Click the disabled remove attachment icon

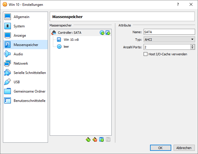click(x=108, y=139)
